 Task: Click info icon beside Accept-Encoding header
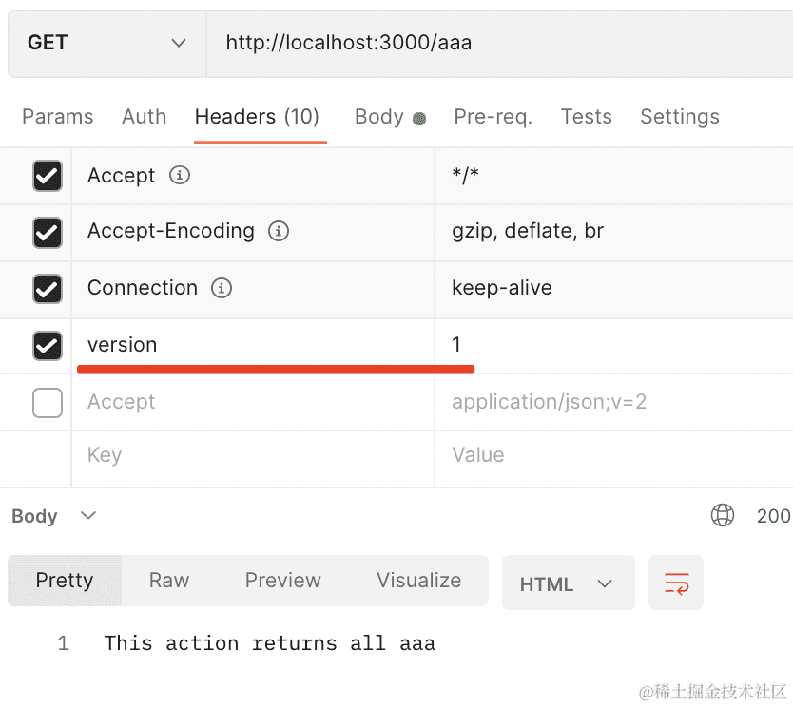pyautogui.click(x=278, y=231)
